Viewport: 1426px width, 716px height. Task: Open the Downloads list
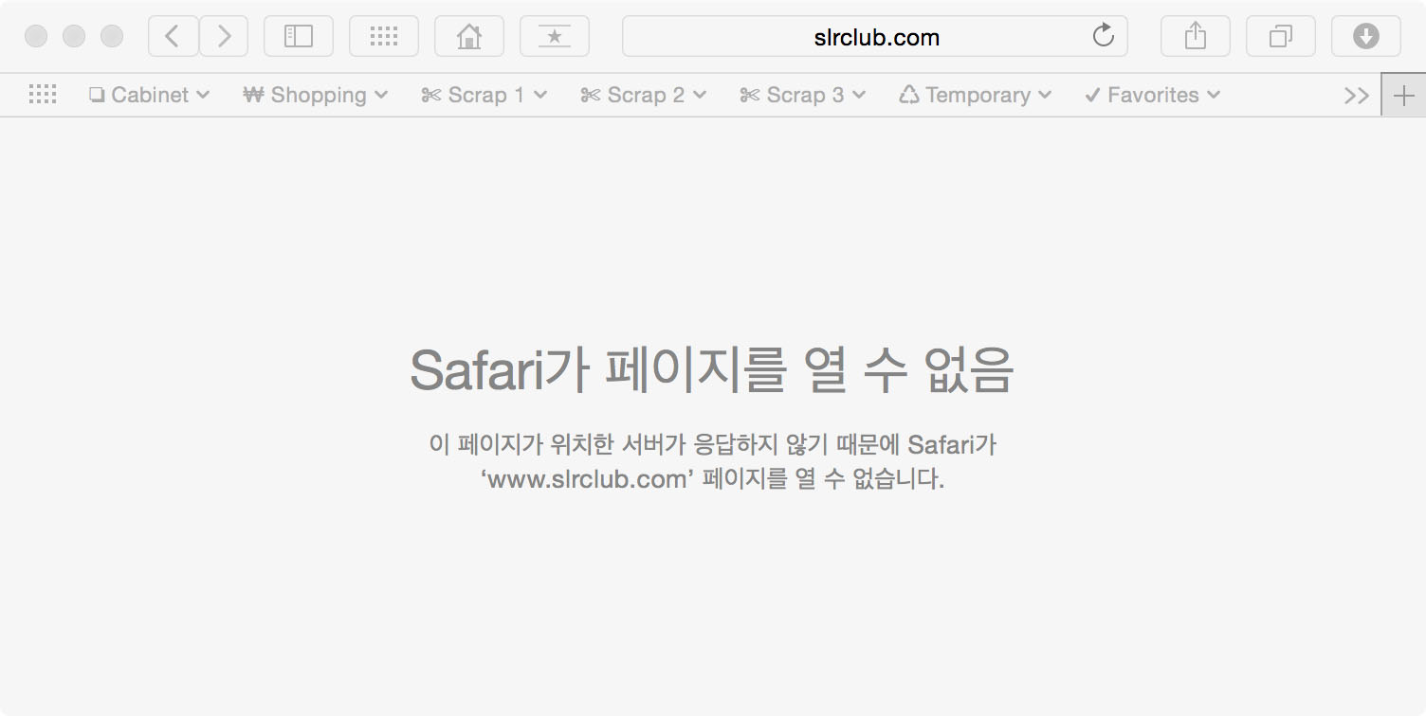coord(1366,37)
